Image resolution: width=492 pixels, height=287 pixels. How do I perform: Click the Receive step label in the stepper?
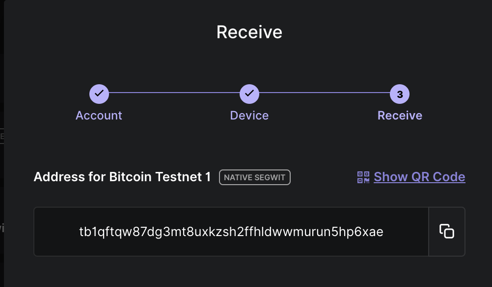[399, 115]
